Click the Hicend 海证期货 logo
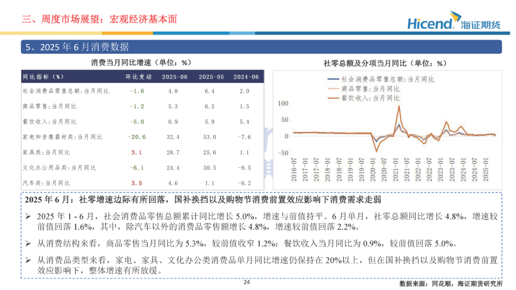The image size is (516, 290). pos(454,21)
